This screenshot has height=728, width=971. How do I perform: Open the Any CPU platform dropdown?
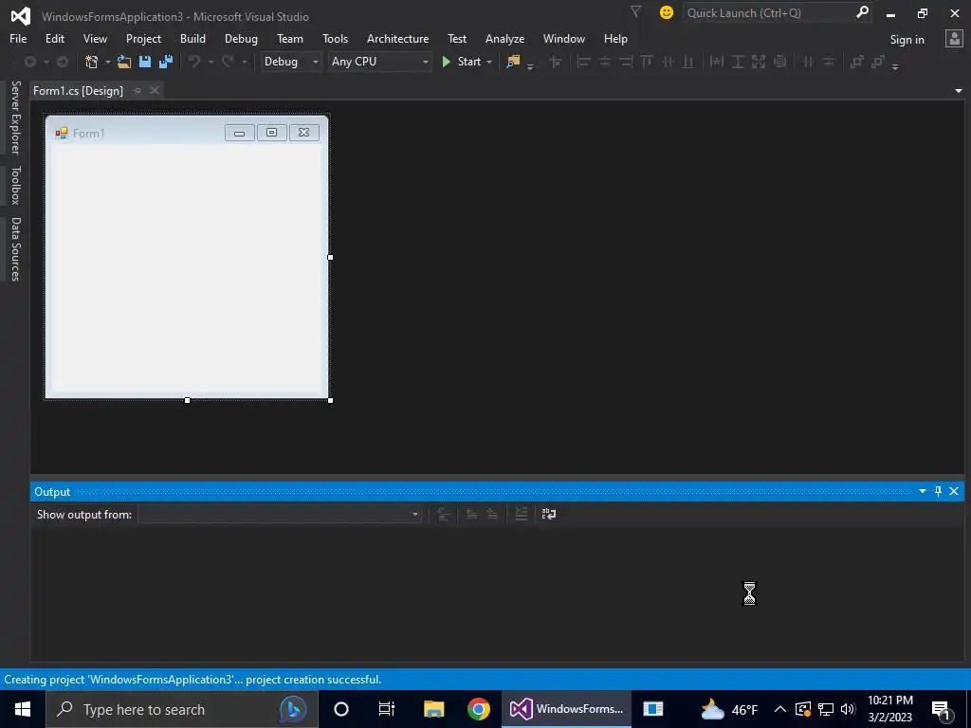click(x=379, y=62)
